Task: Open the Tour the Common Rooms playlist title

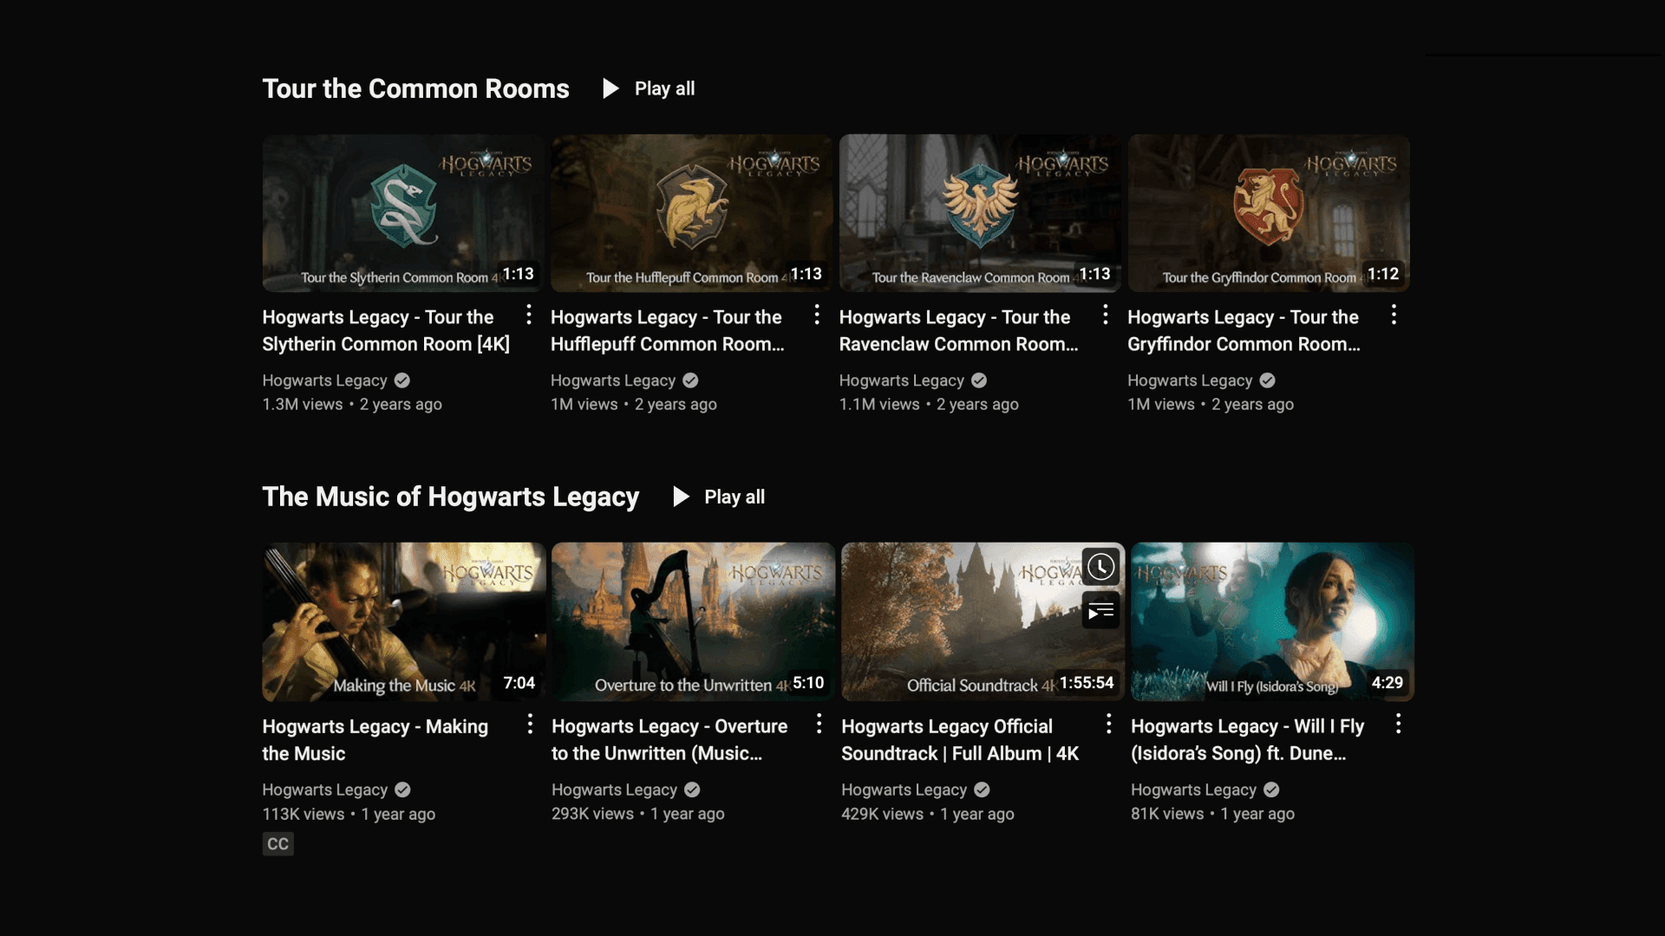Action: (415, 88)
